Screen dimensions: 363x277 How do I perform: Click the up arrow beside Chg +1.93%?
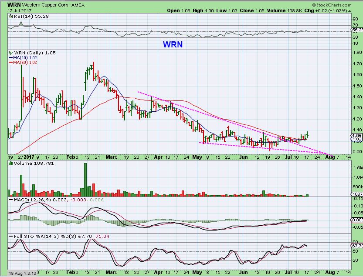pyautogui.click(x=349, y=10)
